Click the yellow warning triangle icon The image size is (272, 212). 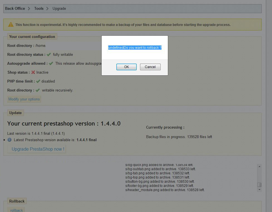[11, 25]
